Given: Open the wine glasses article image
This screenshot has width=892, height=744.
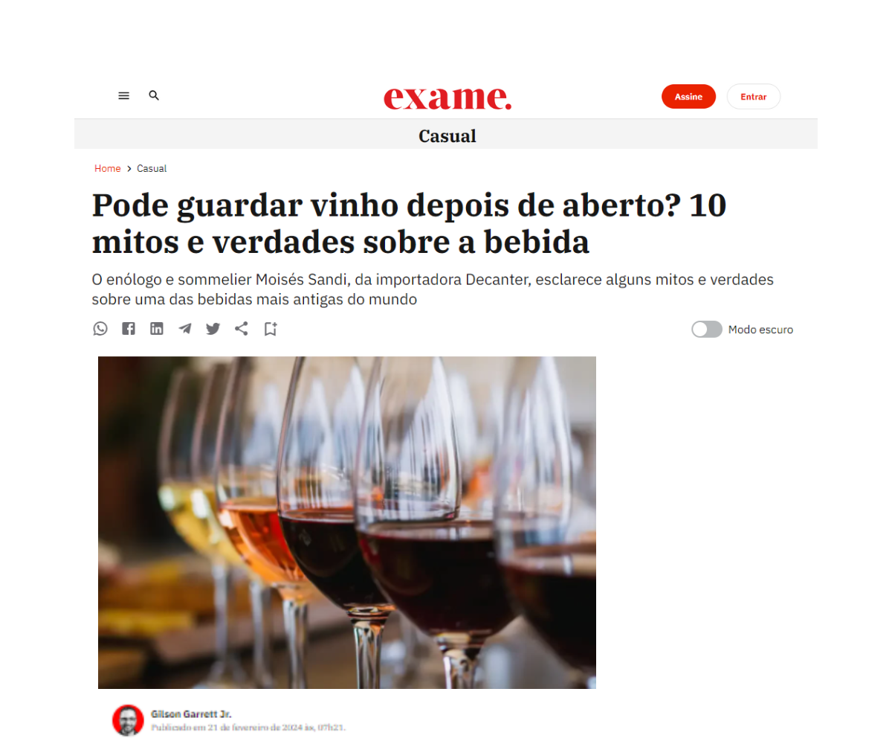Looking at the screenshot, I should click(x=347, y=522).
